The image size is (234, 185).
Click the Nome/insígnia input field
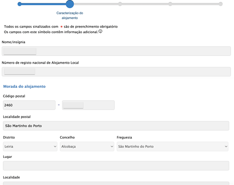pyautogui.click(x=117, y=51)
